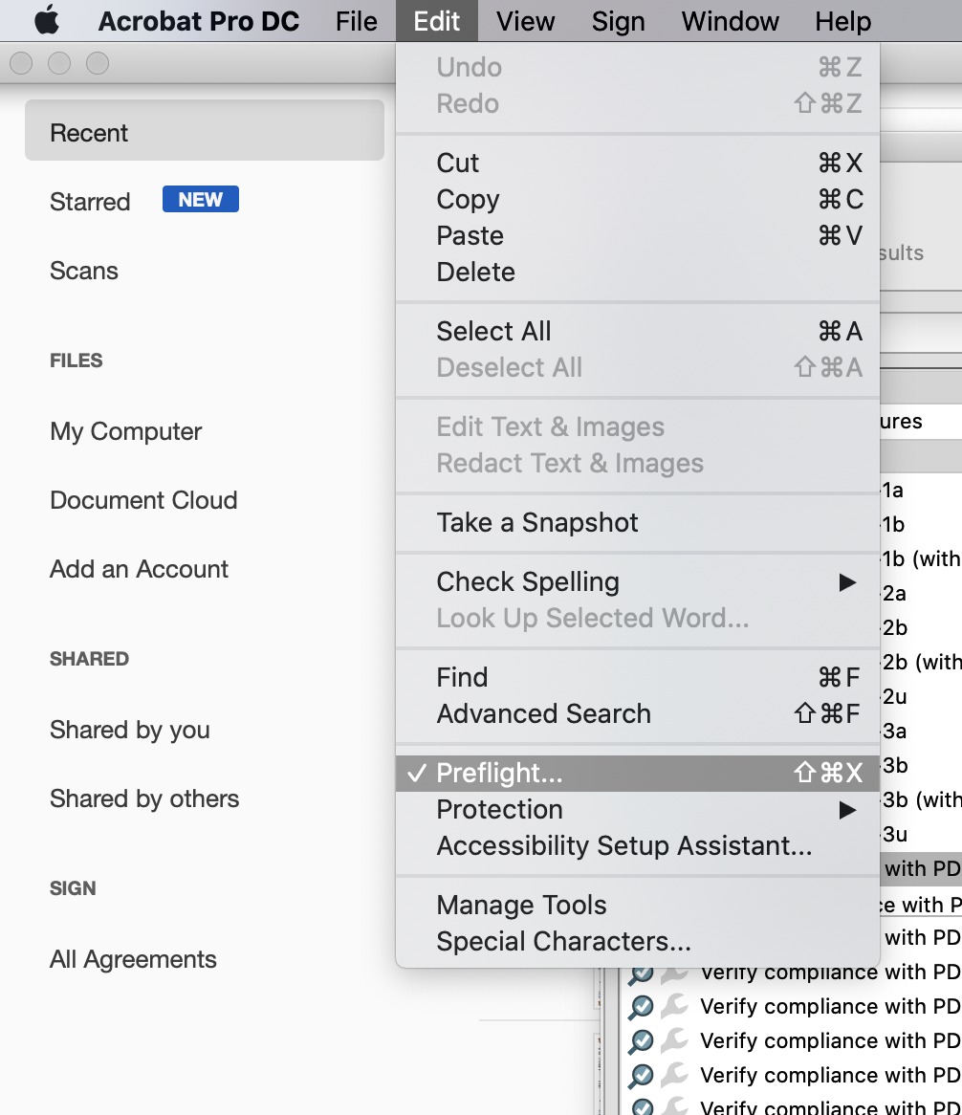Open the Window menu

point(731,21)
